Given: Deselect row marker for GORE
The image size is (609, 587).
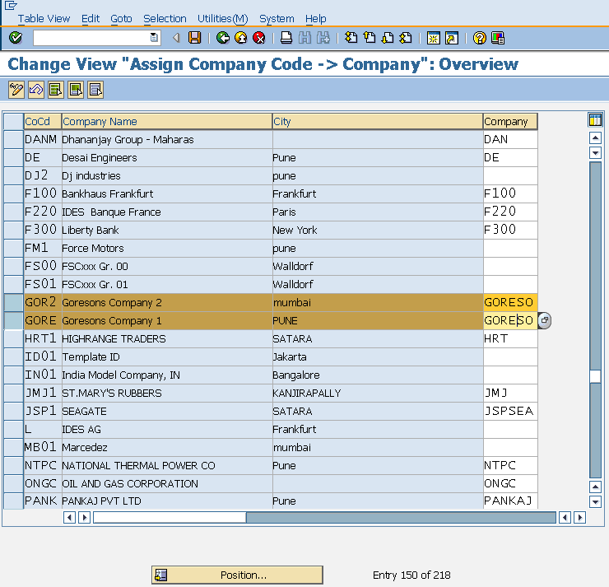Looking at the screenshot, I should click(x=14, y=321).
